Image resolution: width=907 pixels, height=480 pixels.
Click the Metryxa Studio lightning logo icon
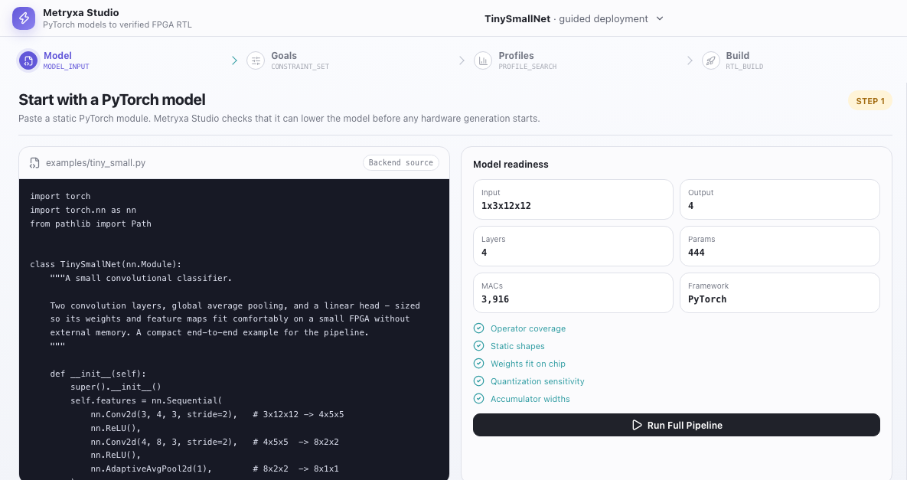[x=24, y=18]
